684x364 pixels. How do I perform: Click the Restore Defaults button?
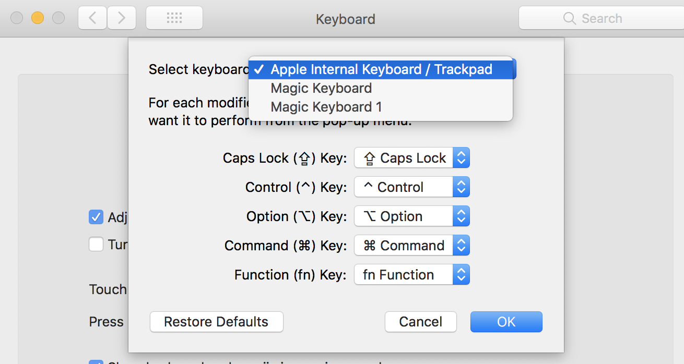tap(216, 322)
